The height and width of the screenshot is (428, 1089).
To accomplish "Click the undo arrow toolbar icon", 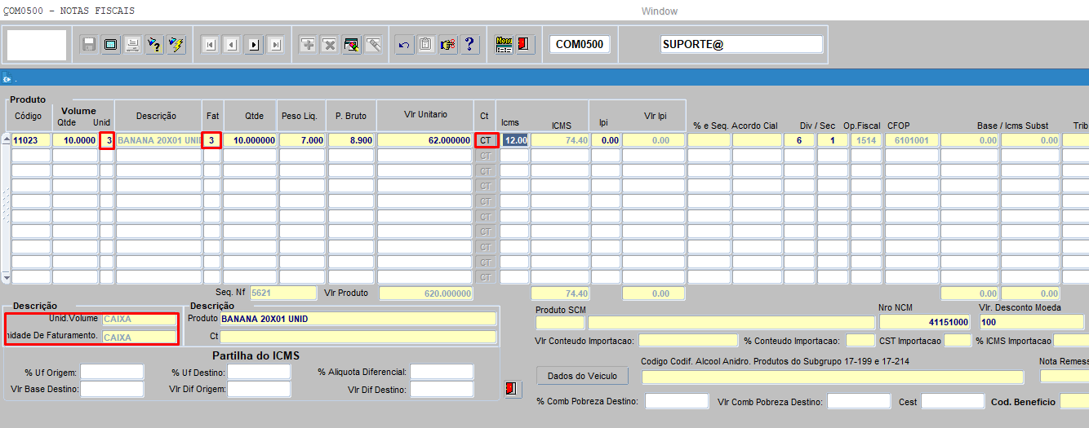I will pyautogui.click(x=403, y=45).
